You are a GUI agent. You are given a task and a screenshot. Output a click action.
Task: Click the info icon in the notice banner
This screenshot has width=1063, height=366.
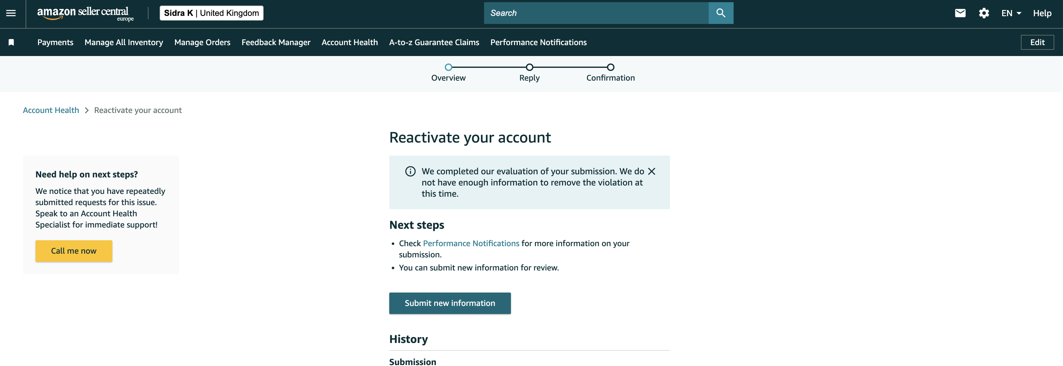click(x=410, y=171)
